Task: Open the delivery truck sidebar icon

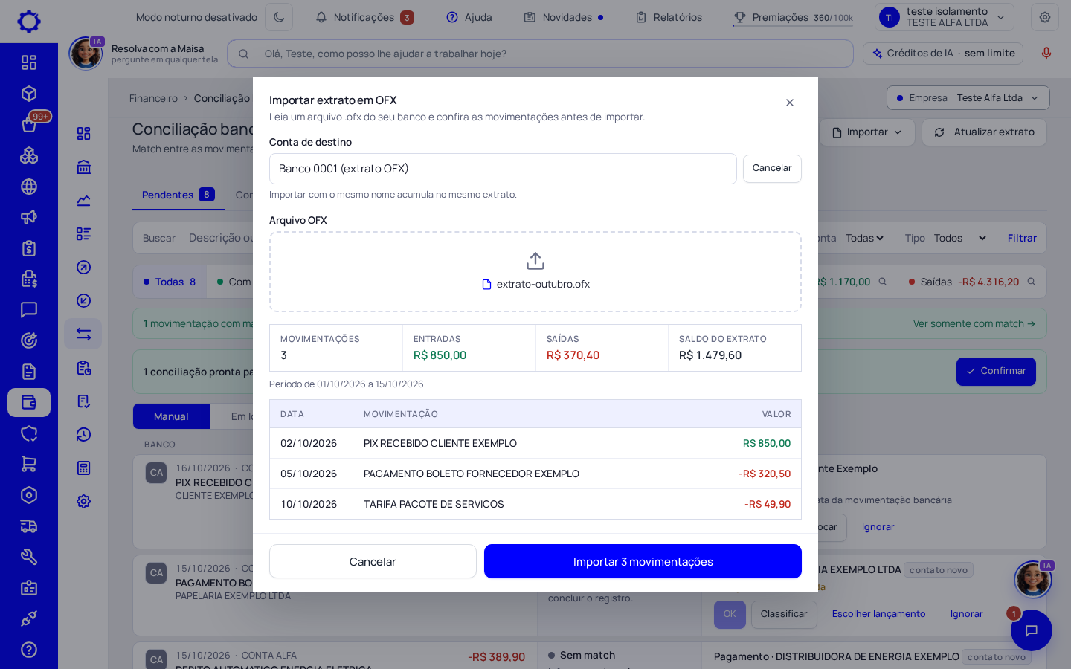Action: click(x=29, y=526)
